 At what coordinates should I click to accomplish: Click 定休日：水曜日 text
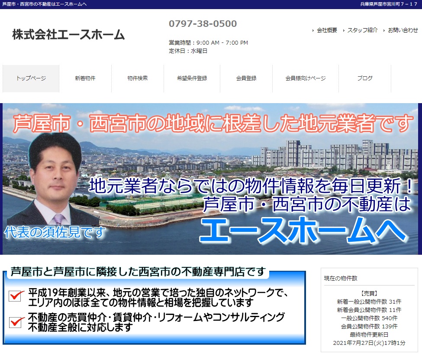tap(188, 51)
